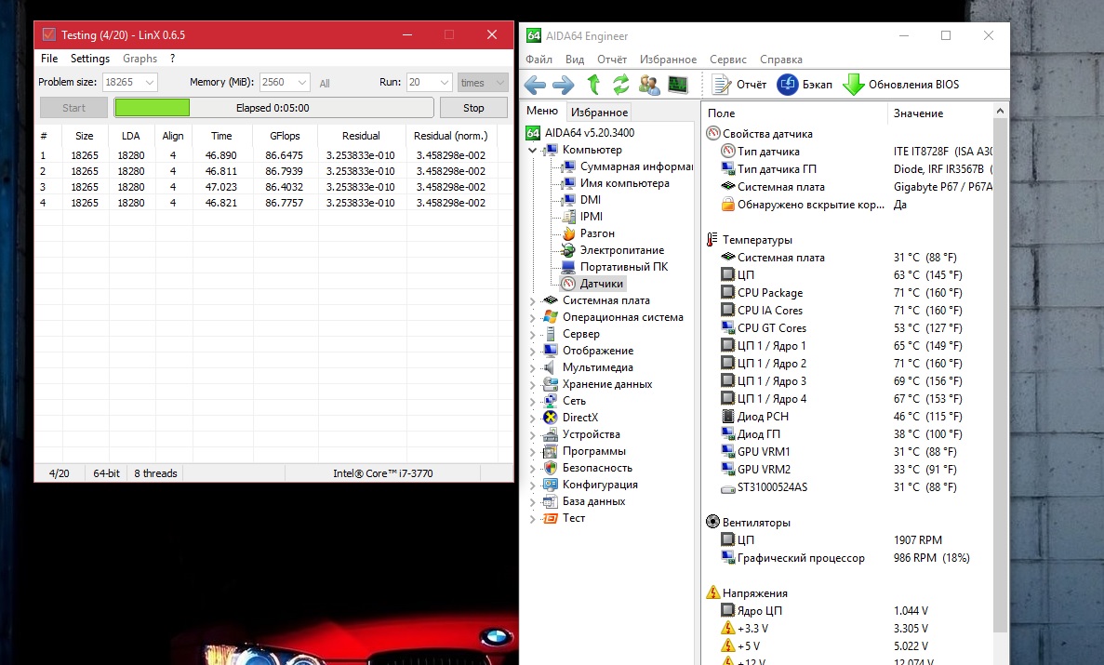This screenshot has height=665, width=1104.
Task: Open the ? help menu in LinX
Action: coord(172,59)
